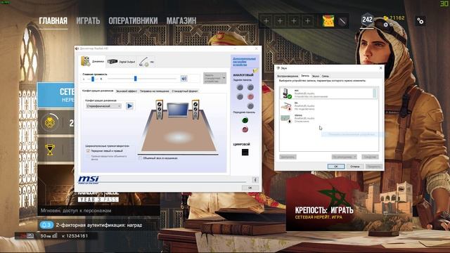Click 'Свойства' button in Sound dialog
The height and width of the screenshot is (253, 450).
point(370,157)
